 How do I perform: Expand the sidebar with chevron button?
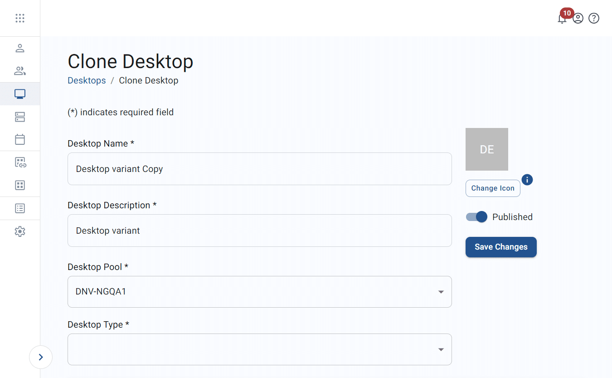tap(41, 357)
